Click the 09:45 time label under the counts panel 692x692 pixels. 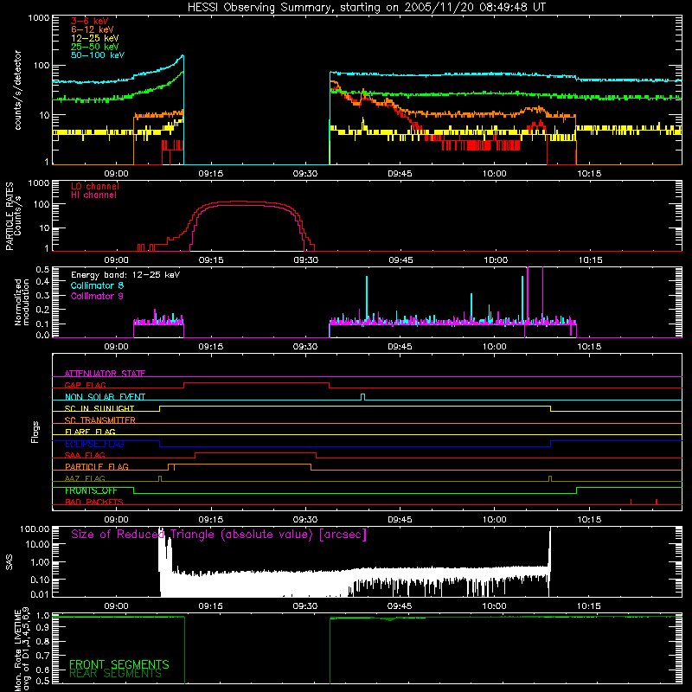tap(400, 174)
